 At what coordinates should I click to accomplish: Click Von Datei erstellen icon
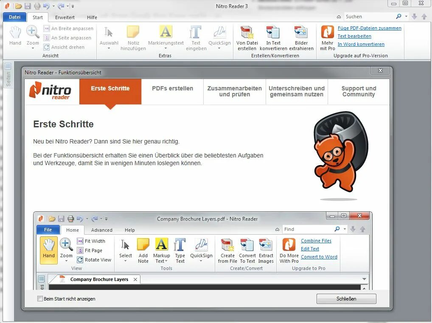pos(247,32)
